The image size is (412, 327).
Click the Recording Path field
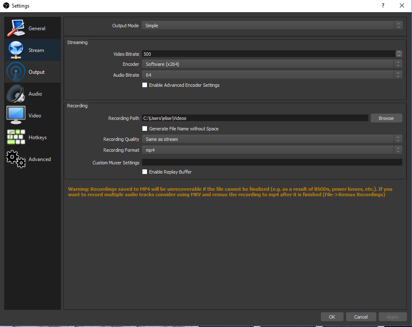coord(255,118)
